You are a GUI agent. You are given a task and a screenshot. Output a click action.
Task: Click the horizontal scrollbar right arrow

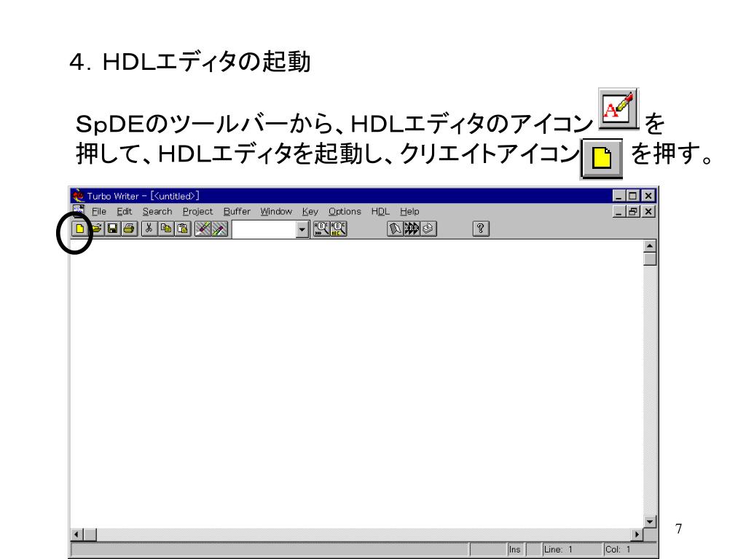click(637, 535)
